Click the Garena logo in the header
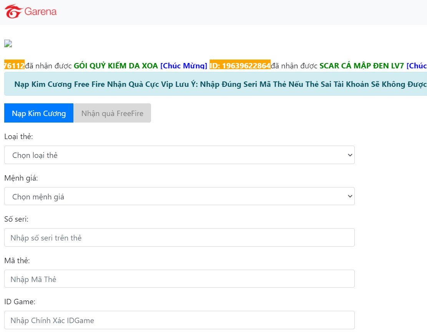Screen dimensions: 427x335 tap(30, 12)
